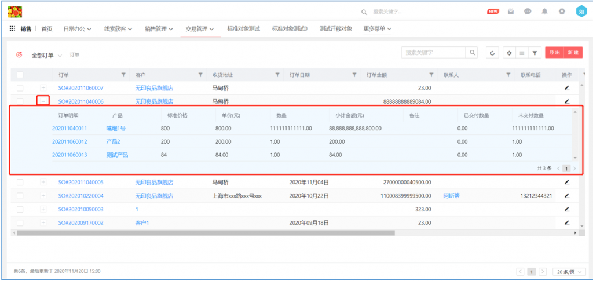
Task: Open the 交易管理 menu
Action: click(200, 29)
